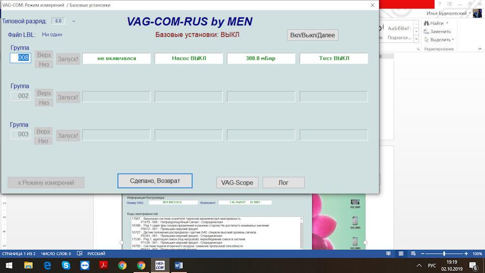Click Верх for group 008

[x=44, y=55]
